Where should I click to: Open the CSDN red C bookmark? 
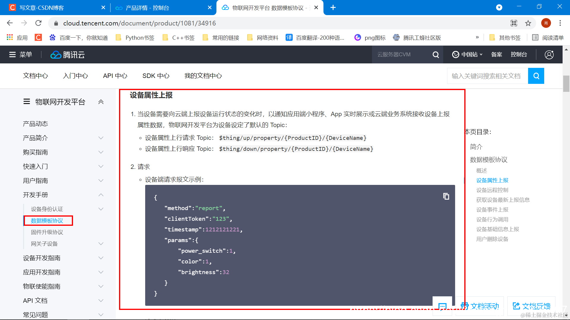(x=38, y=37)
